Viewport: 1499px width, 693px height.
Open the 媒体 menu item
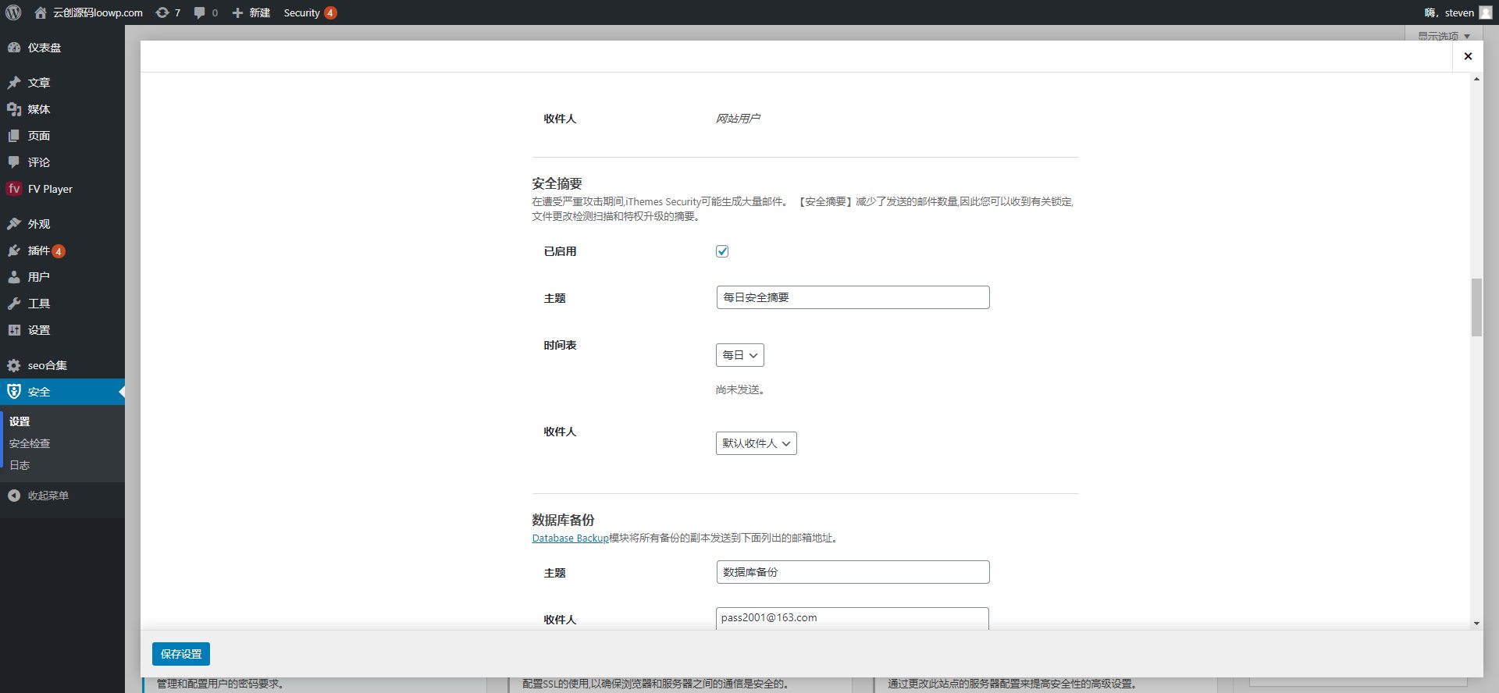point(62,109)
